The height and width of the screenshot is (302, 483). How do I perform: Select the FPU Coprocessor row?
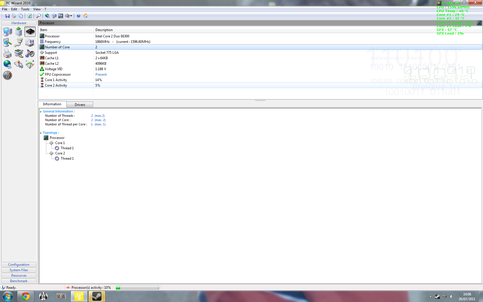[260, 74]
